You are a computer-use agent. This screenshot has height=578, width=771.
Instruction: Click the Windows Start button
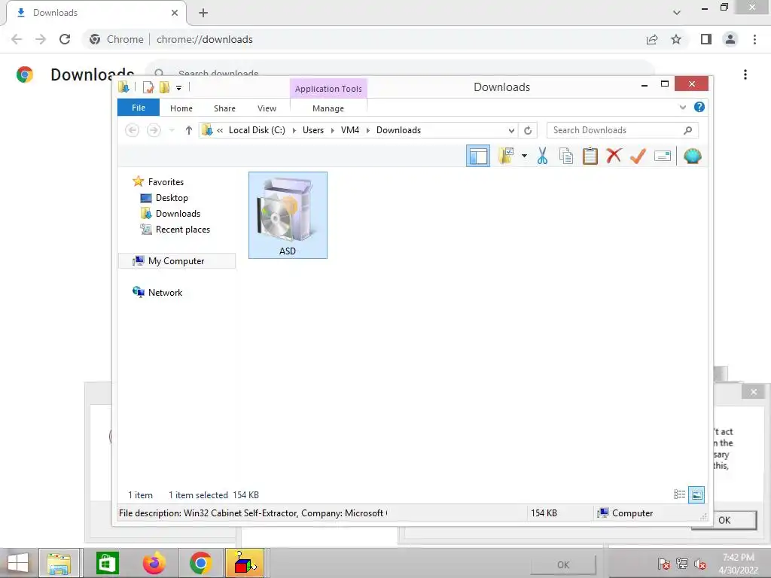(x=18, y=563)
